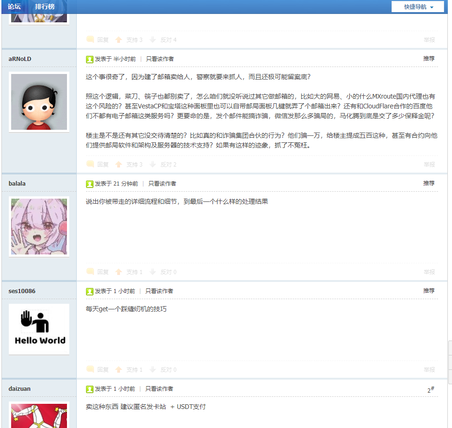Image resolution: width=452 pixels, height=428 pixels.
Task: Click the reply bubble icon under aRNoLD's post
Action: 90,164
